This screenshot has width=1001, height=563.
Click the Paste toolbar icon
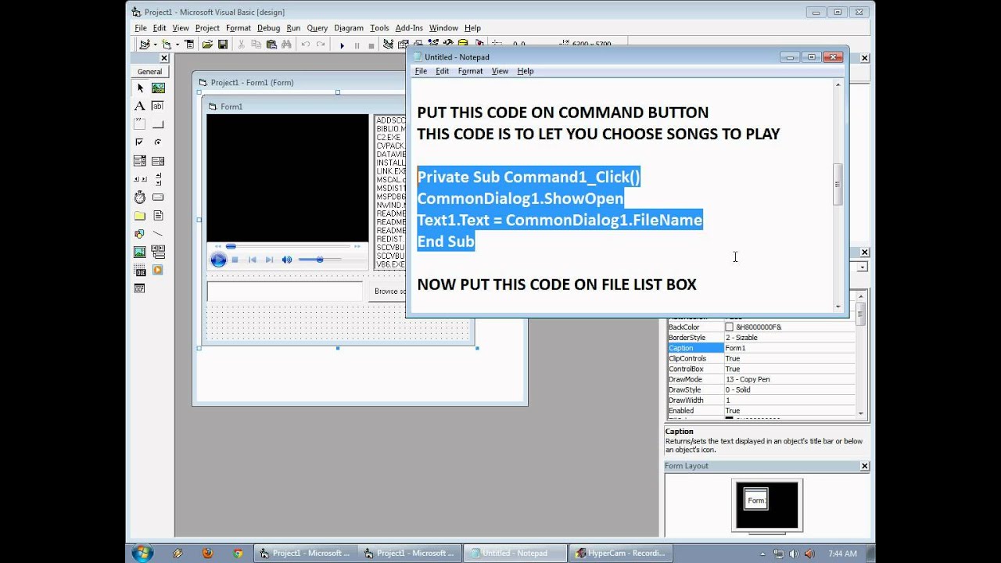[x=271, y=45]
